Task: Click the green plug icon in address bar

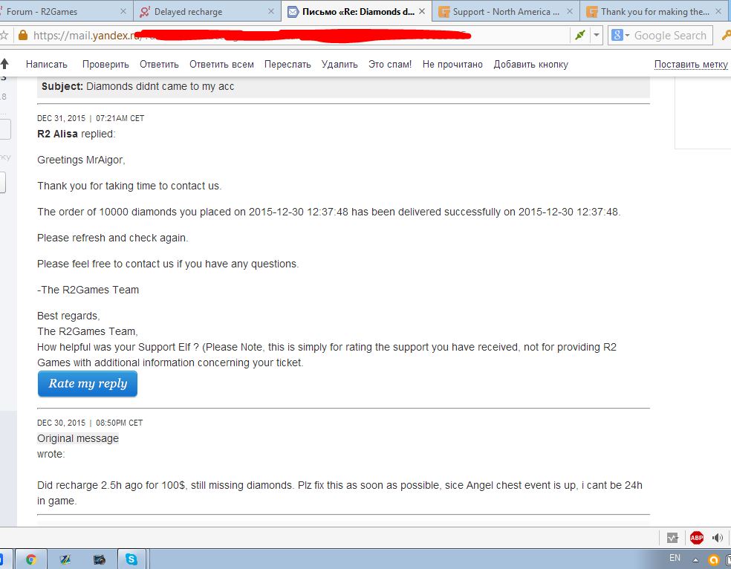Action: coord(579,36)
